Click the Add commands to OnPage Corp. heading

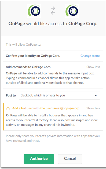(28, 67)
